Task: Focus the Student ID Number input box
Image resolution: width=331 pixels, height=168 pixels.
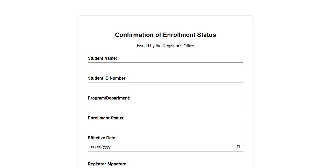Action: coord(165,87)
